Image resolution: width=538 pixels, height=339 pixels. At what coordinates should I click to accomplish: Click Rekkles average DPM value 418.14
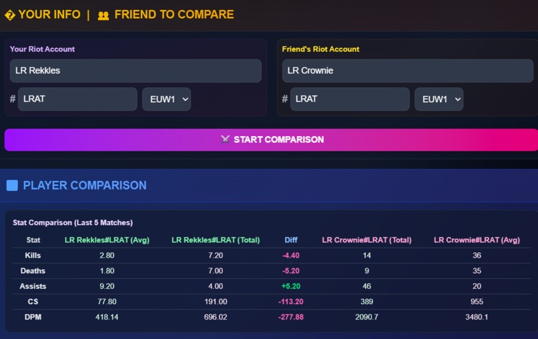(107, 317)
